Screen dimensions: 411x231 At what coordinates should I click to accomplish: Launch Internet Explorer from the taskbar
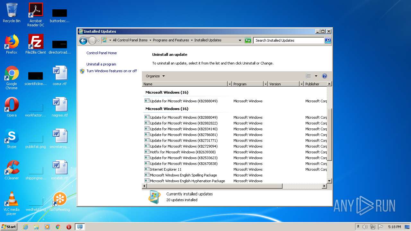25,227
